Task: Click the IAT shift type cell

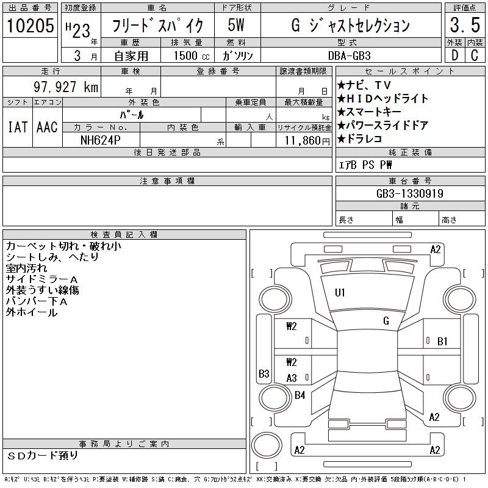Action: [17, 127]
